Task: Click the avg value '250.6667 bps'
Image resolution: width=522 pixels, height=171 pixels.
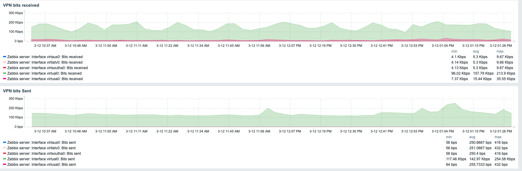Action: (x=480, y=143)
